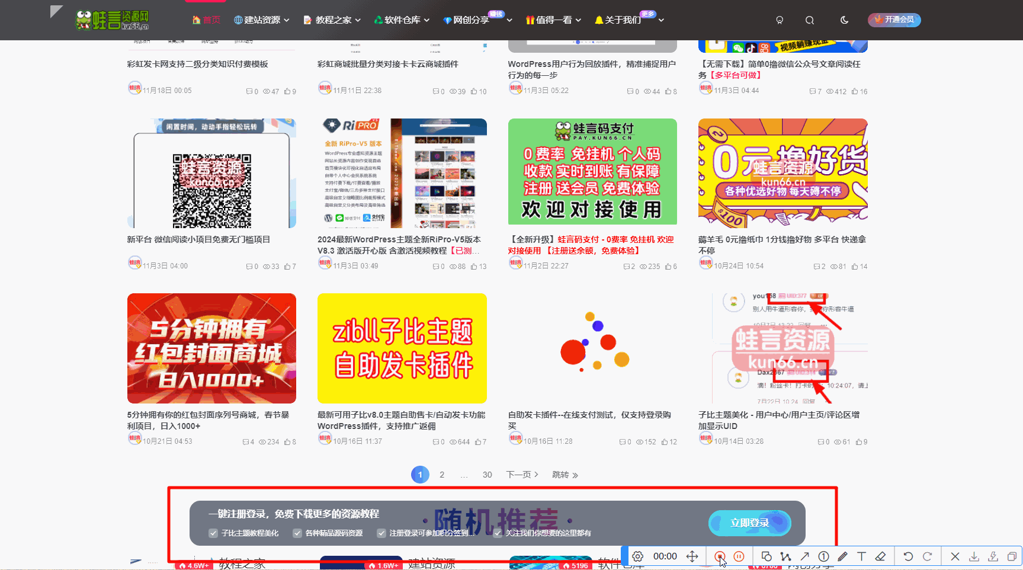Uncheck the 注册登录可参加积分签到 checkbox

(x=382, y=533)
